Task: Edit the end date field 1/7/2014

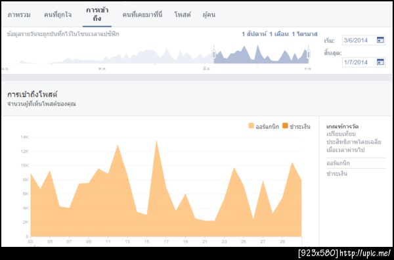Action: pyautogui.click(x=363, y=62)
